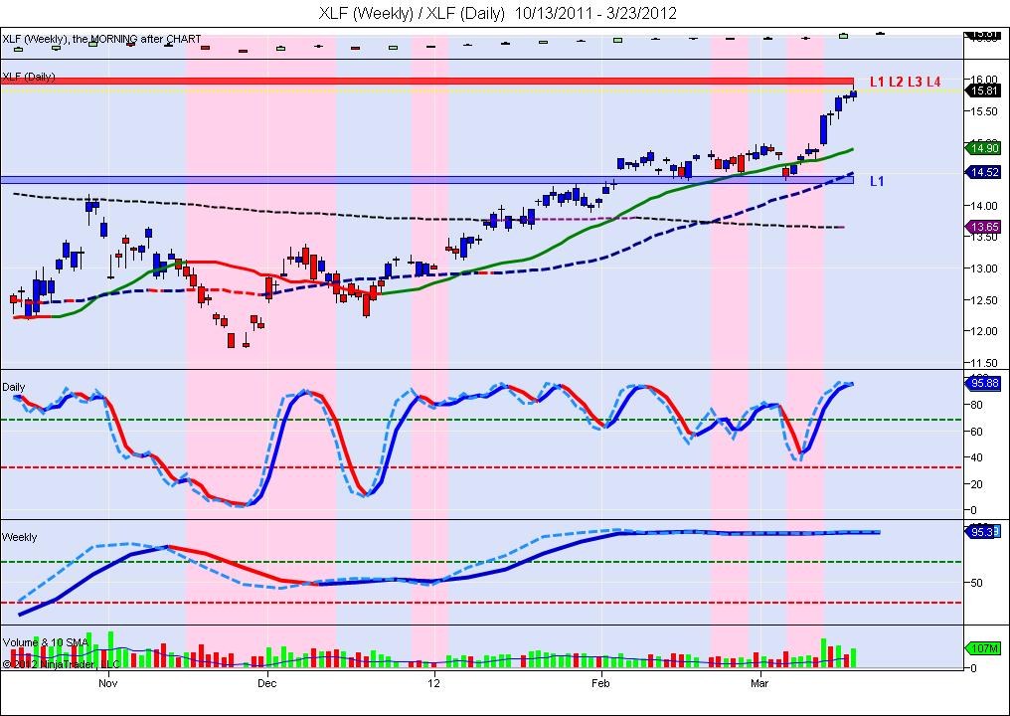Click the 14.00 price axis label
The image size is (1010, 716).
point(985,206)
